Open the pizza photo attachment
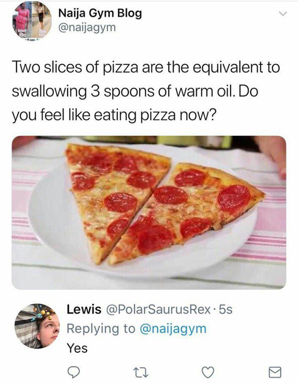 point(149,212)
